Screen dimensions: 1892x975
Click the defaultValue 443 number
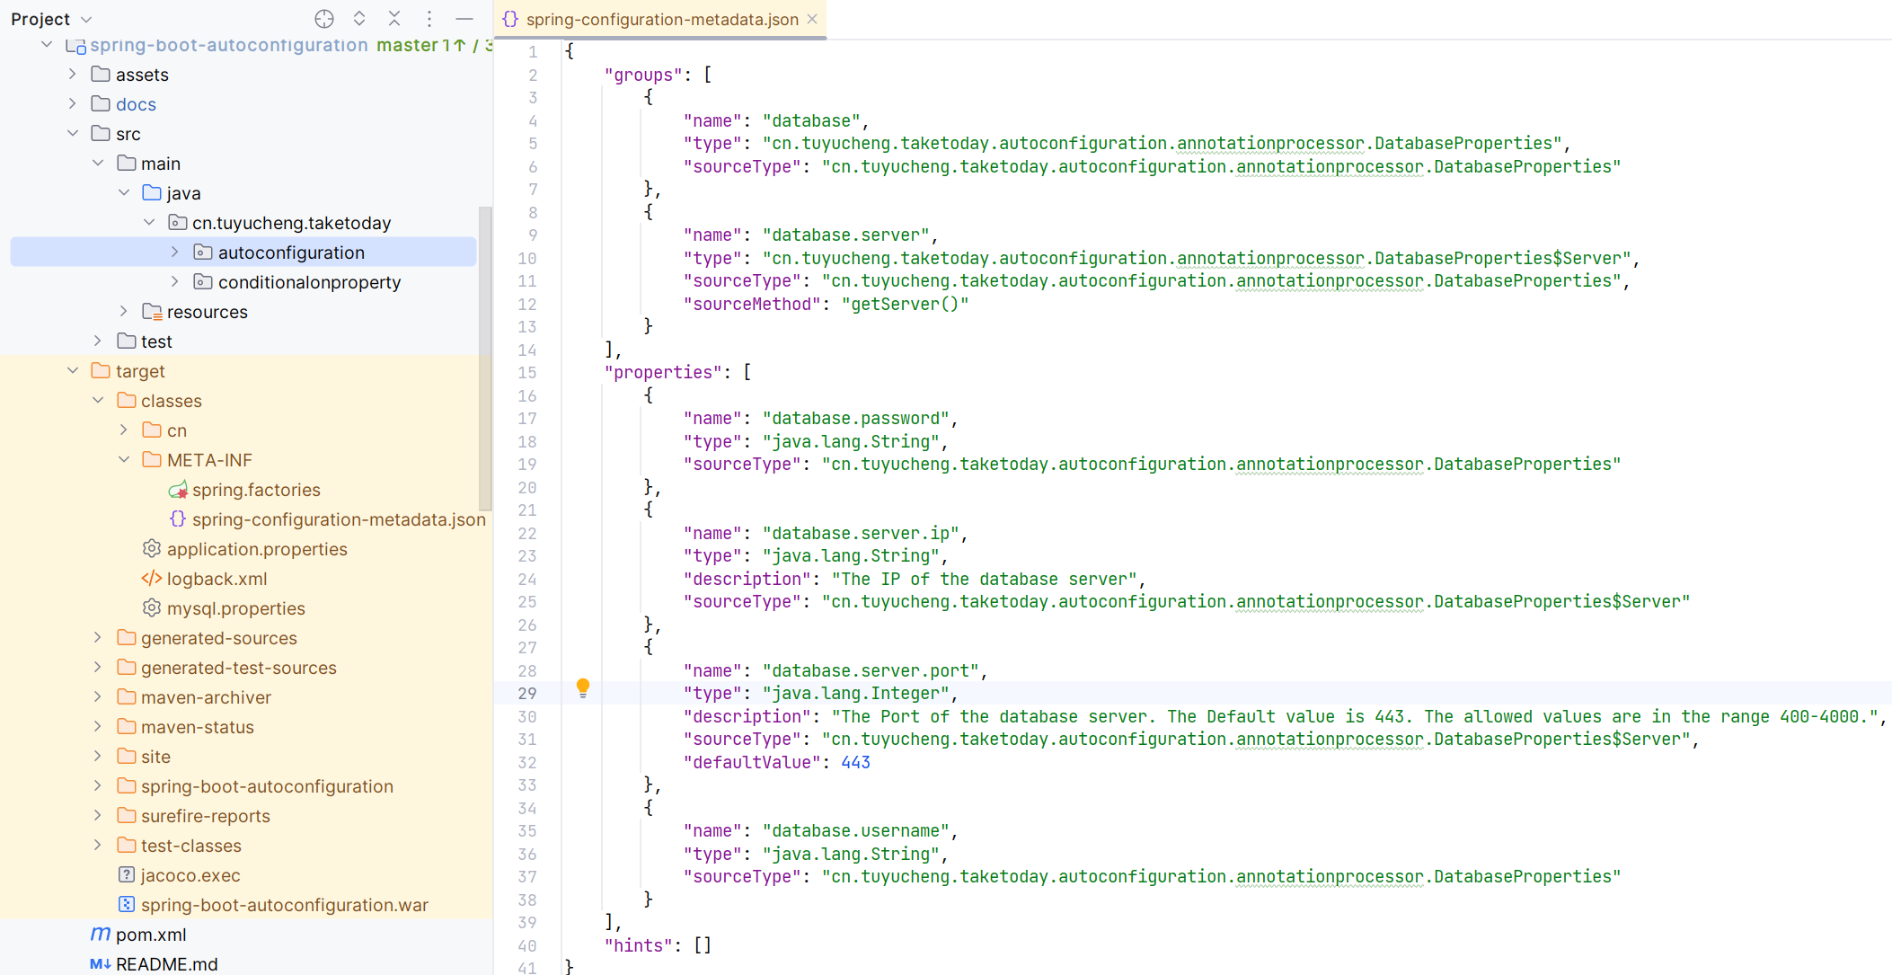coord(855,763)
